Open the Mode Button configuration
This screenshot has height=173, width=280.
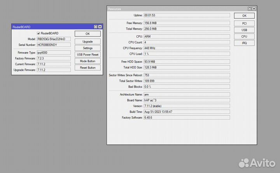pyautogui.click(x=87, y=61)
